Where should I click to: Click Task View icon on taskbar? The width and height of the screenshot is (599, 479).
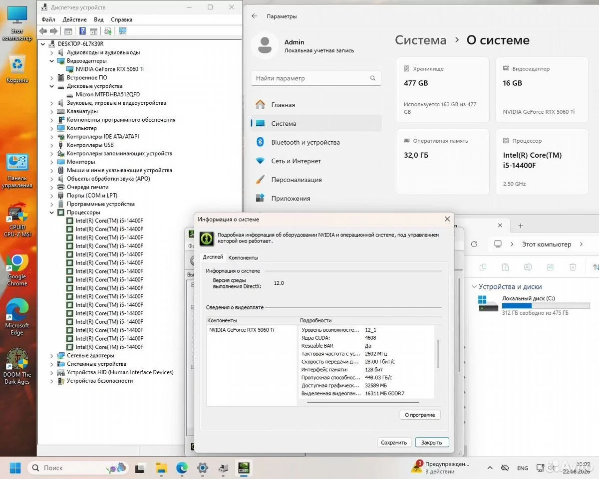click(140, 468)
